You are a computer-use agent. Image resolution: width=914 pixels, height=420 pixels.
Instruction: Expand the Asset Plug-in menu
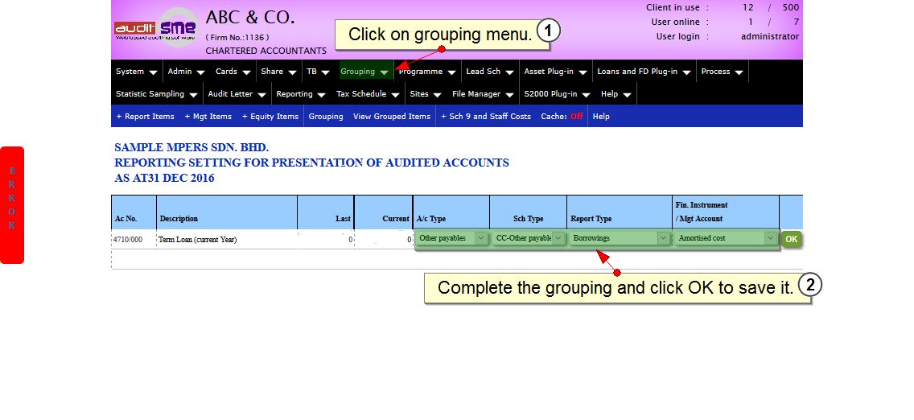[555, 72]
